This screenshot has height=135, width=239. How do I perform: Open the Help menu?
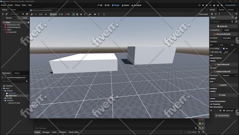pyautogui.click(x=30, y=5)
